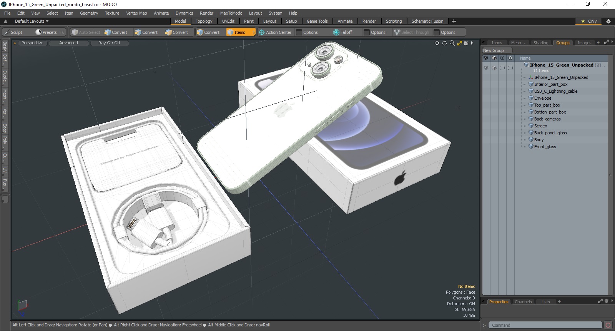Open the Shading panel tab
This screenshot has height=331, width=615.
[540, 43]
